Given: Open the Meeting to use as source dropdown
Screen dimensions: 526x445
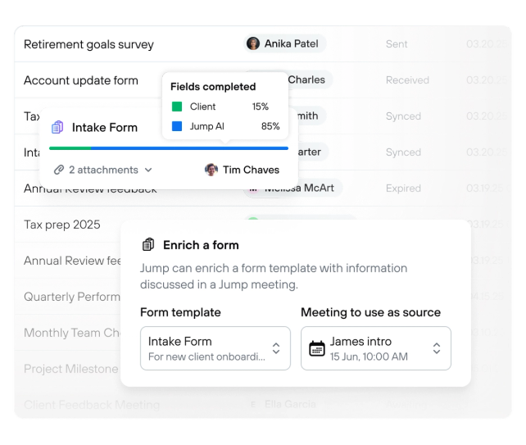Looking at the screenshot, I should [x=376, y=348].
